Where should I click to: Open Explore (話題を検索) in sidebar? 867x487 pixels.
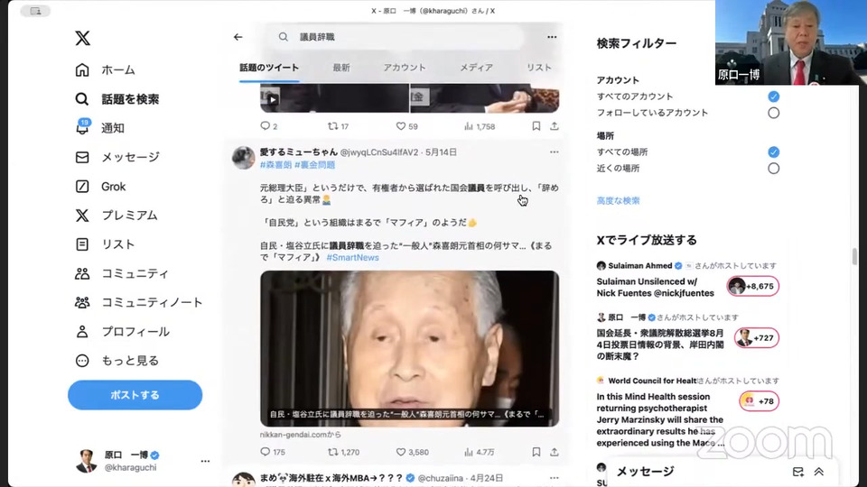117,99
